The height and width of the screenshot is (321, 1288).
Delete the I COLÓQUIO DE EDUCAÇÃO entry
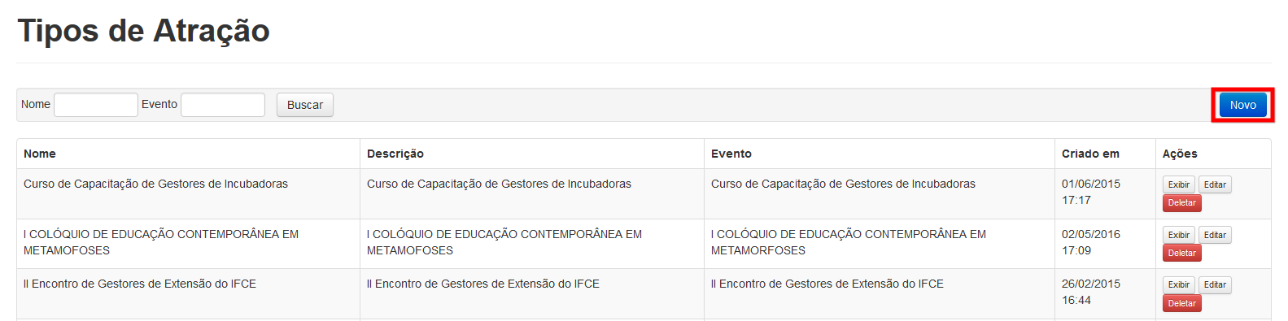[x=1181, y=254]
